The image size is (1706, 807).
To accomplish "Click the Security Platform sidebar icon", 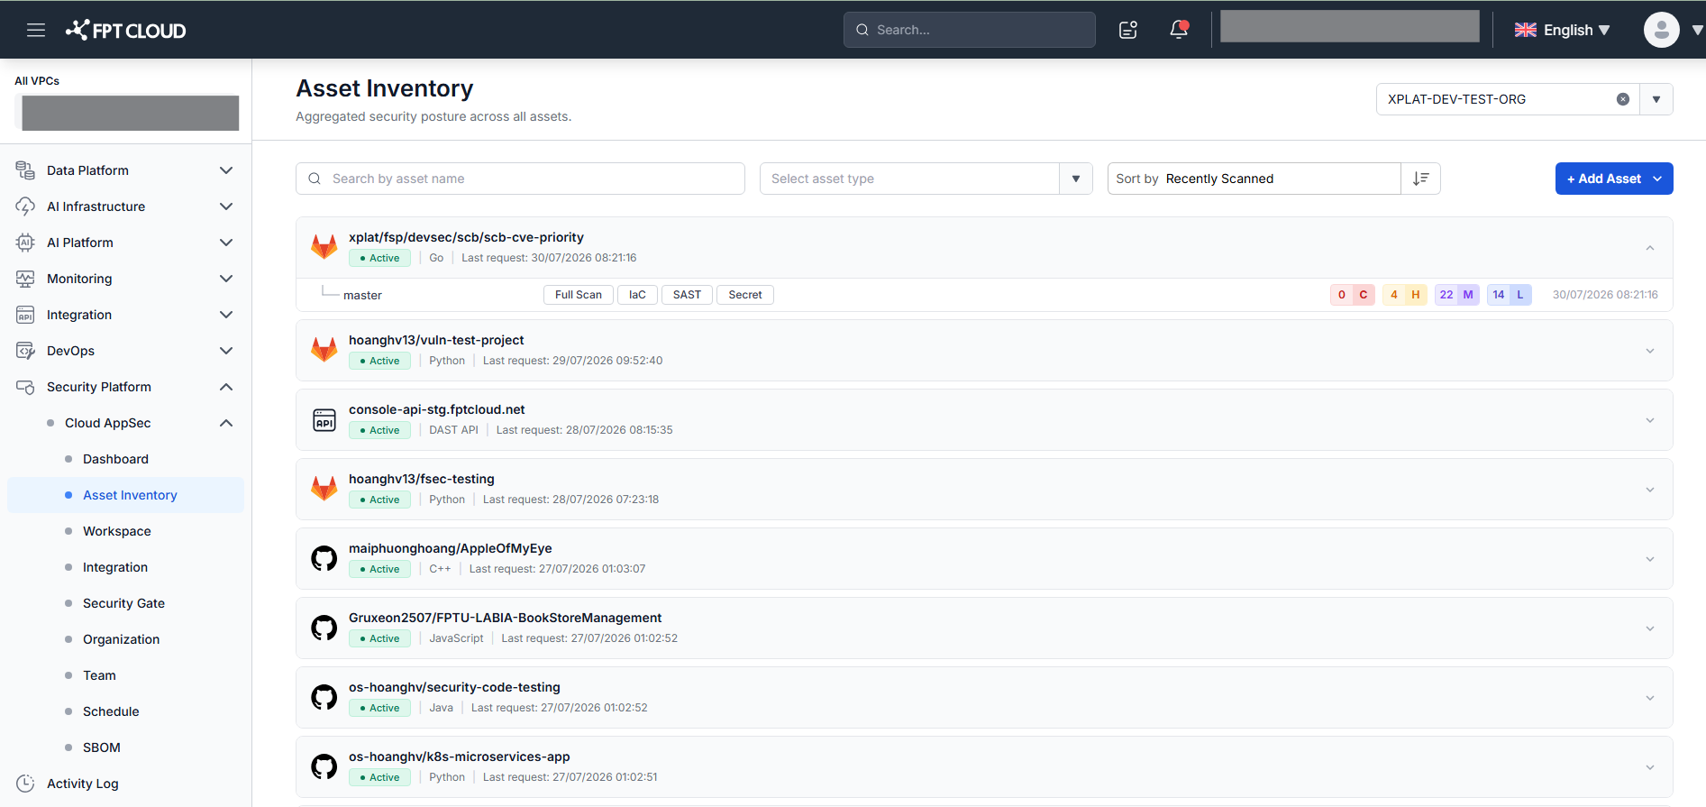I will [25, 387].
